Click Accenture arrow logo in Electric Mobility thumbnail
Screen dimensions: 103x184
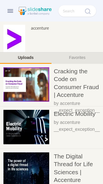click(x=46, y=139)
